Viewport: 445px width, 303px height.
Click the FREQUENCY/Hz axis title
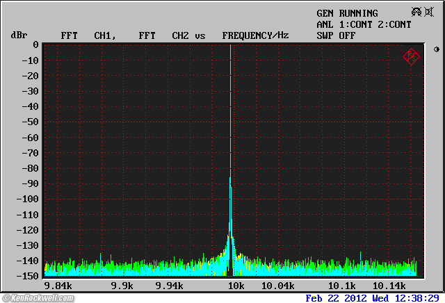click(255, 35)
